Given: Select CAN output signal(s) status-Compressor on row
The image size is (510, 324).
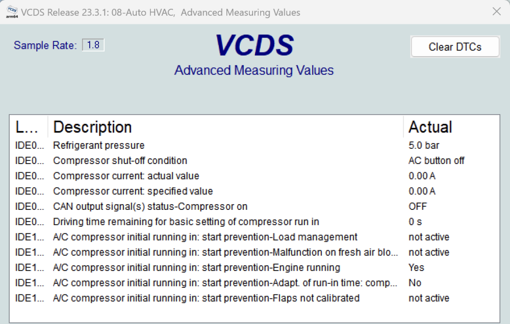Looking at the screenshot, I should [x=254, y=206].
